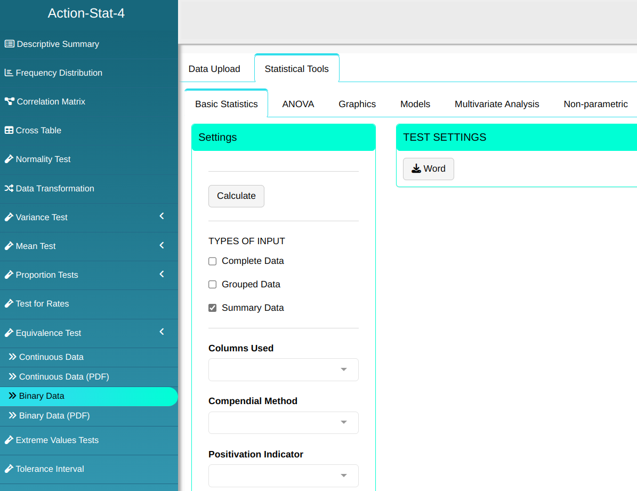This screenshot has height=491, width=637.
Task: Select Continuous Data (PDF) under Equivalence Test
Action: pos(64,377)
